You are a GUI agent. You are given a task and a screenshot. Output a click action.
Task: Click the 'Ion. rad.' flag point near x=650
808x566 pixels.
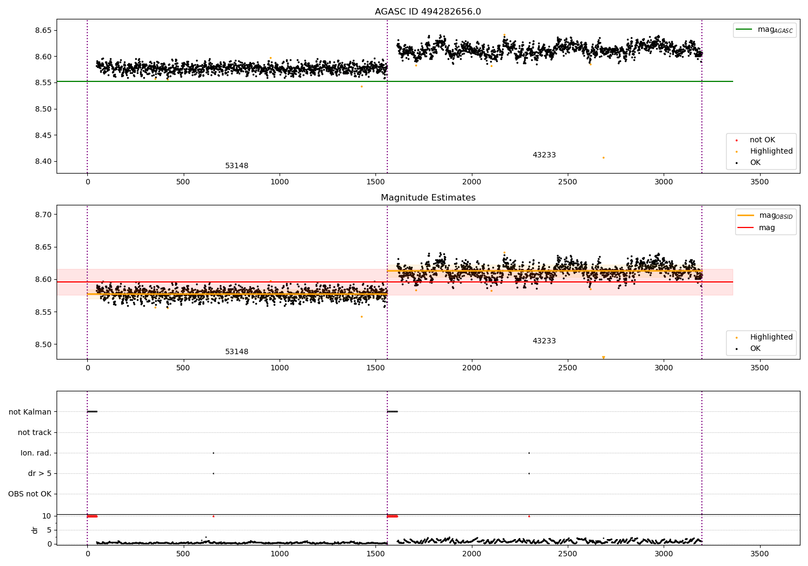[213, 453]
